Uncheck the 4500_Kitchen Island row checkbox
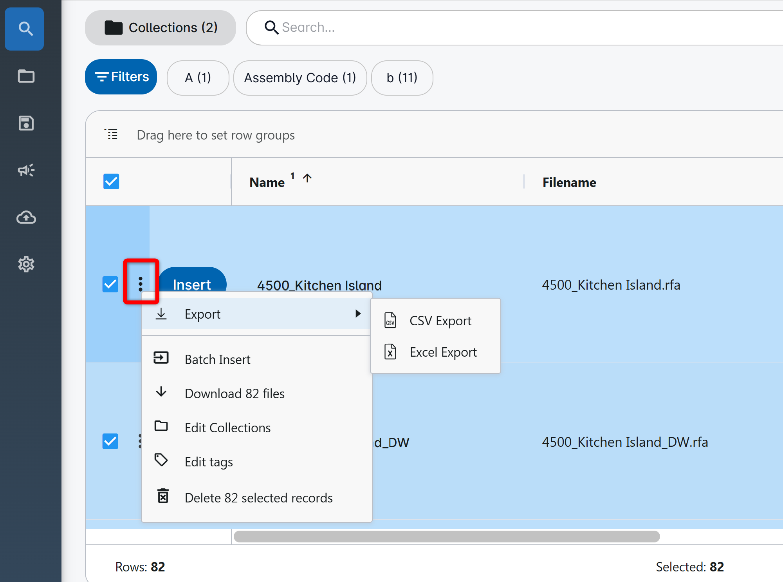The width and height of the screenshot is (783, 582). 110,284
